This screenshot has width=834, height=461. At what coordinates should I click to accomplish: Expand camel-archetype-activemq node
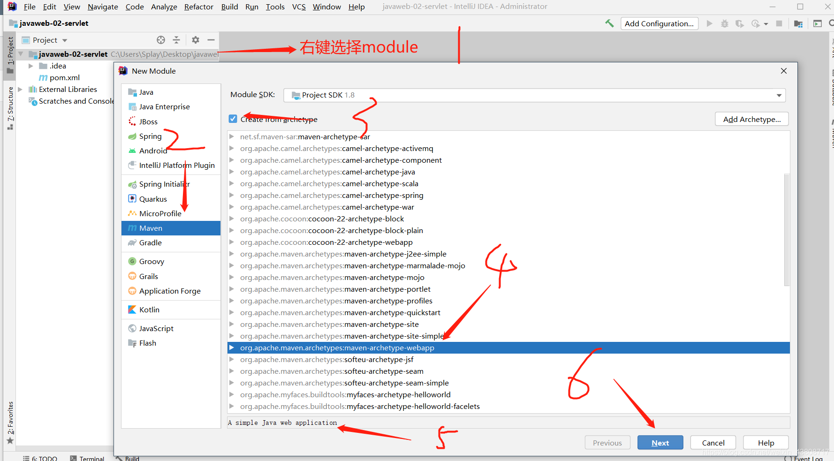pos(232,149)
